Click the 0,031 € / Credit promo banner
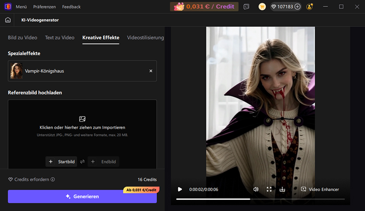 pyautogui.click(x=204, y=6)
